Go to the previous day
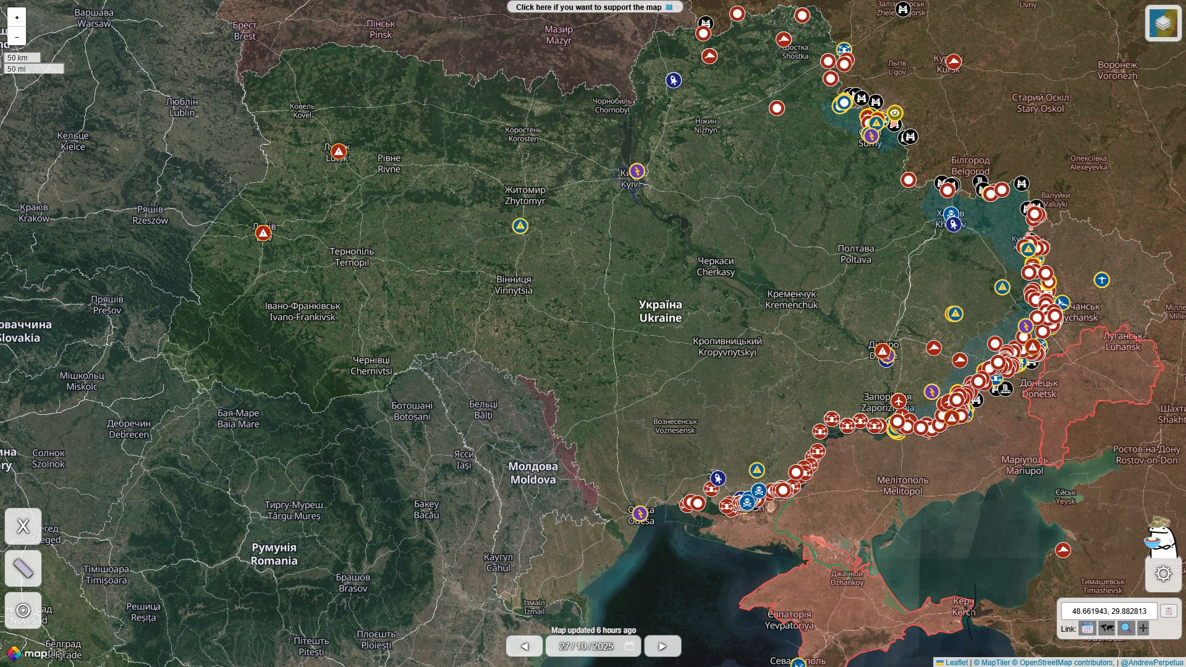The image size is (1186, 667). tap(524, 646)
